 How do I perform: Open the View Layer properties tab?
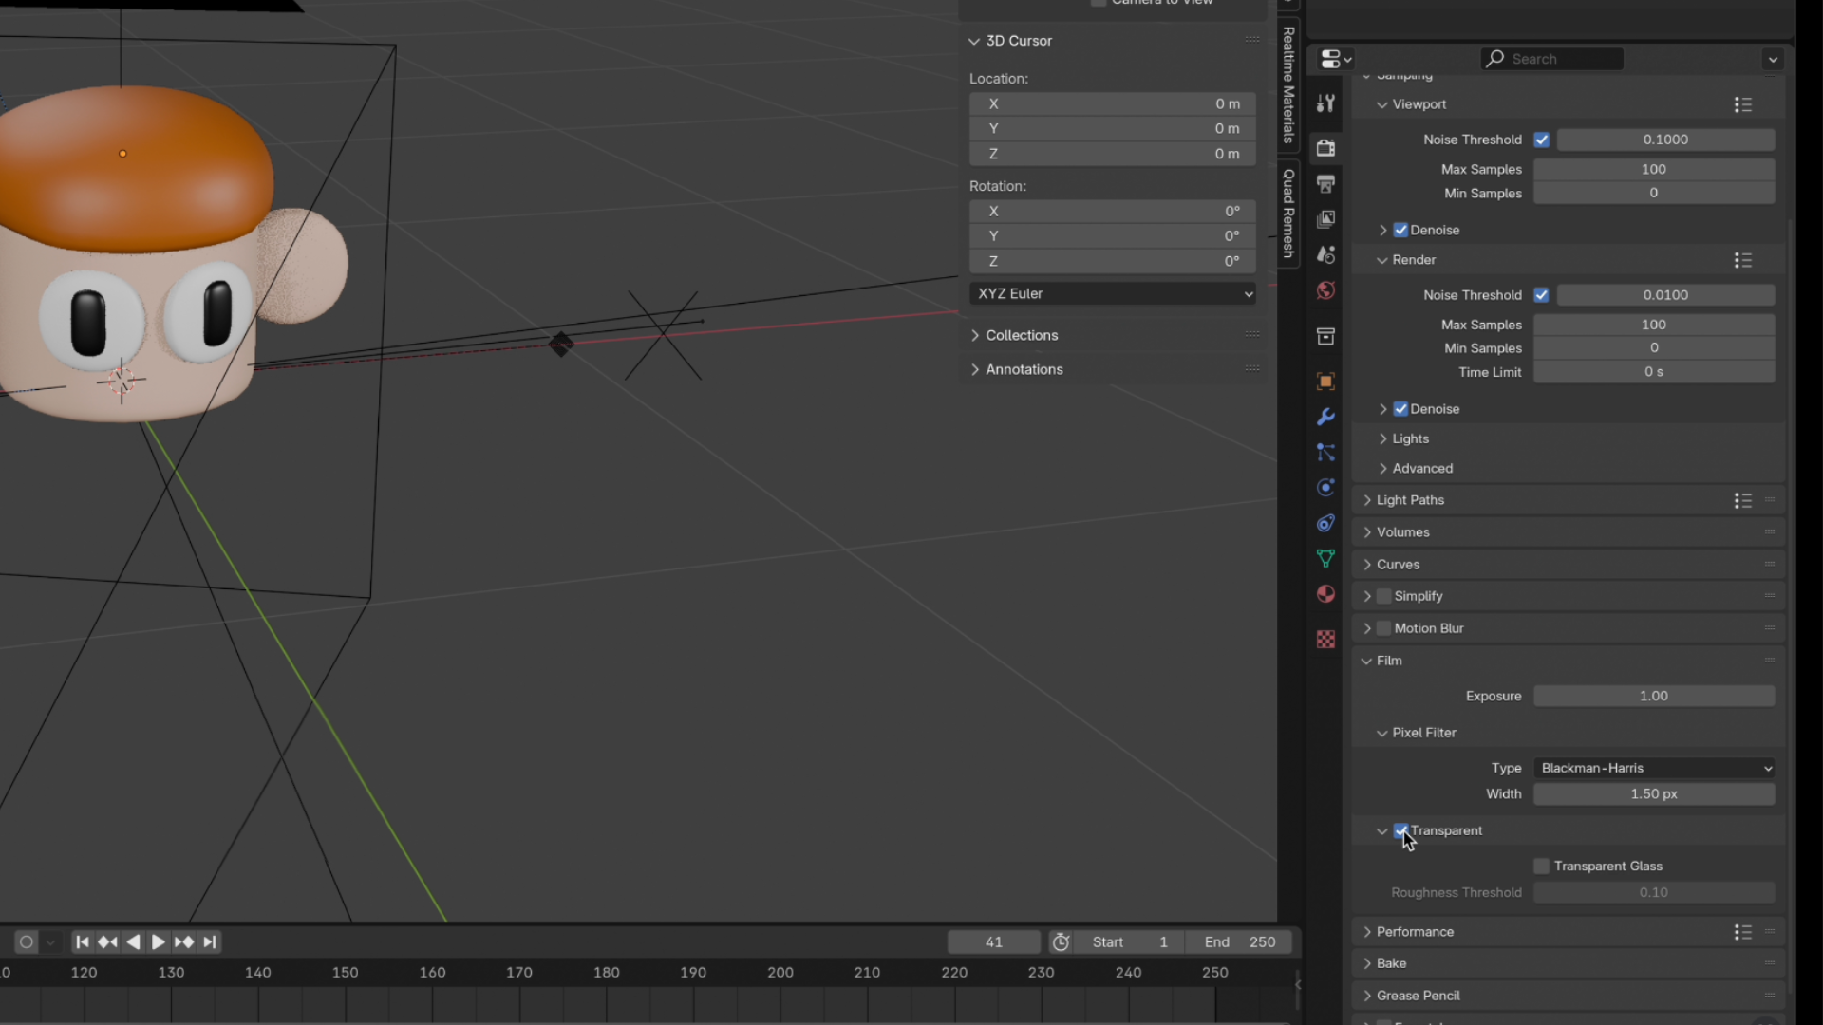coord(1325,219)
